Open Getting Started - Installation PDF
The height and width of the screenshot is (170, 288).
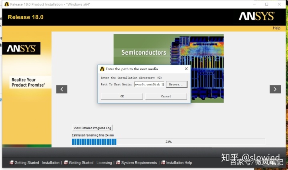(37, 163)
